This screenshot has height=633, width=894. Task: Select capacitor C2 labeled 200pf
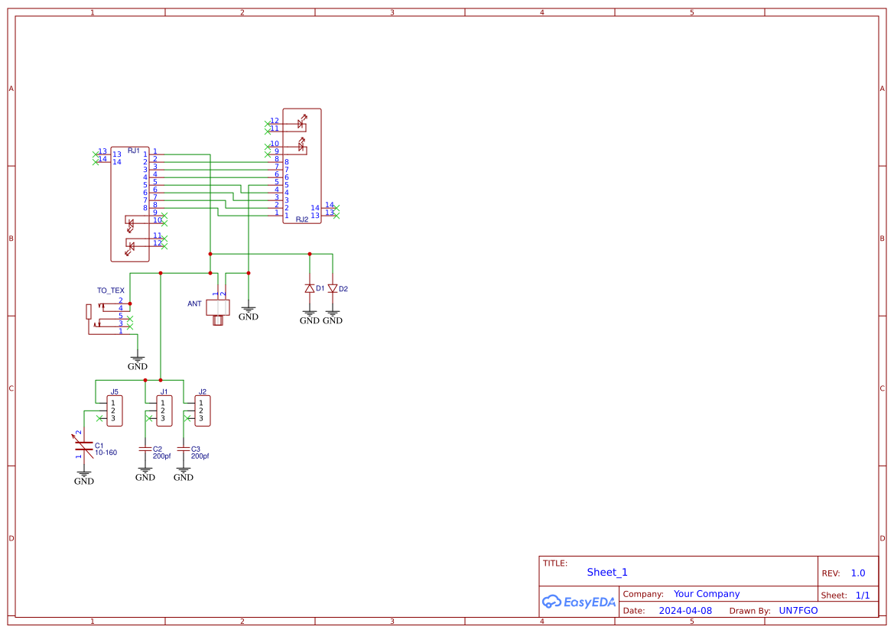coord(145,450)
